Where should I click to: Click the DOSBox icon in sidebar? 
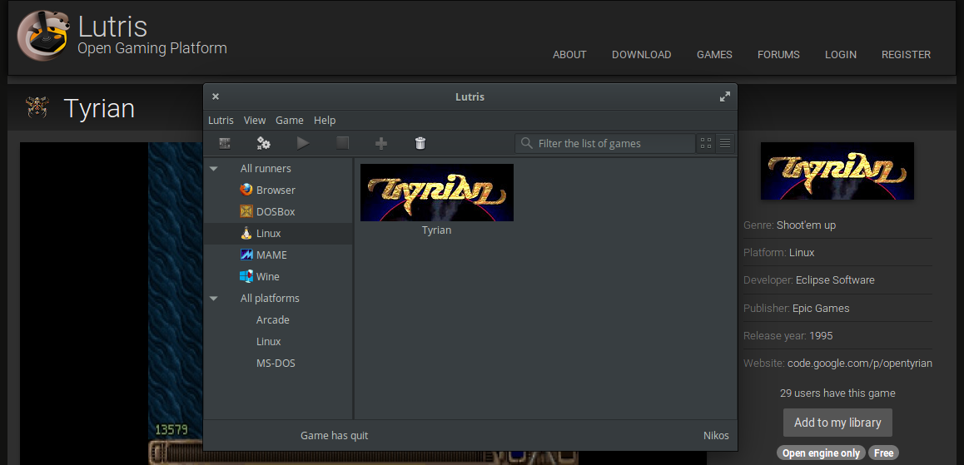[x=246, y=211]
